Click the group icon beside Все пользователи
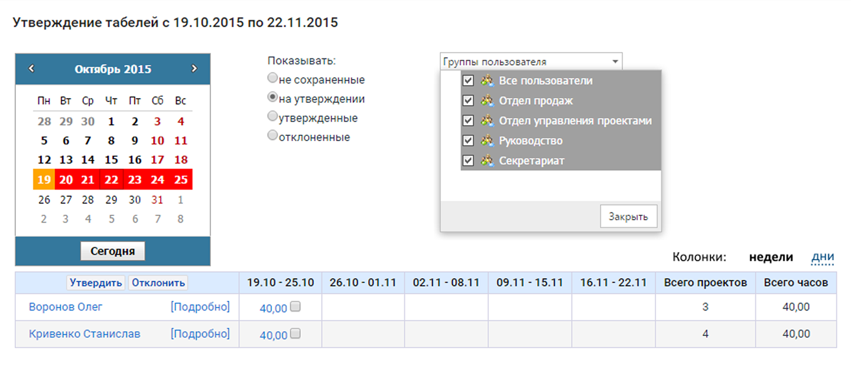 [487, 81]
